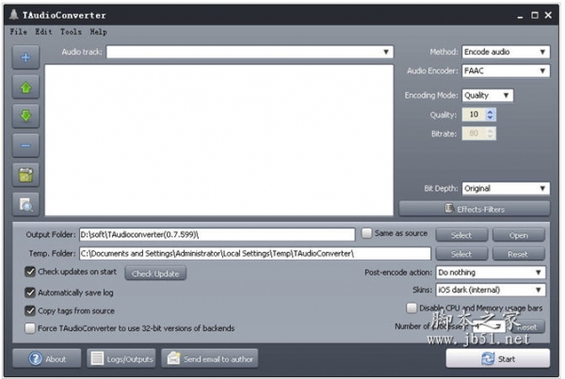Click Send email to author button
The image size is (565, 379).
pyautogui.click(x=210, y=359)
